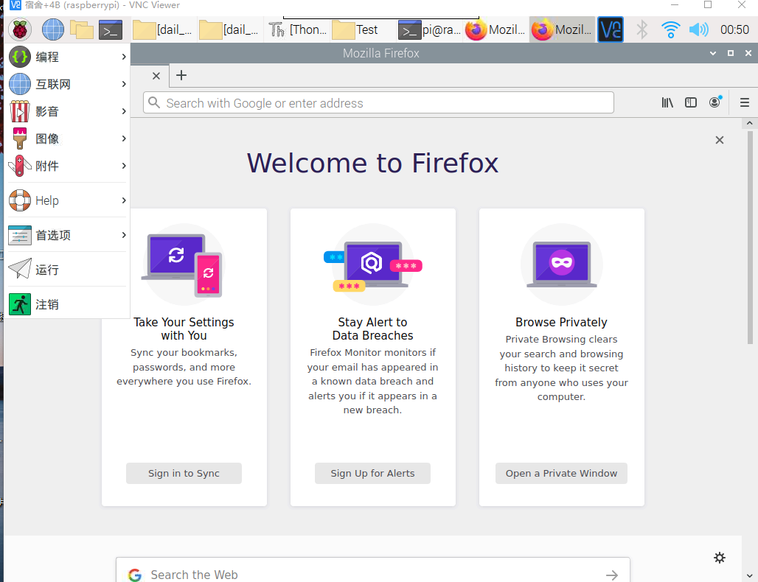Image resolution: width=758 pixels, height=582 pixels.
Task: Click the private mask laptop illustration
Action: (562, 264)
